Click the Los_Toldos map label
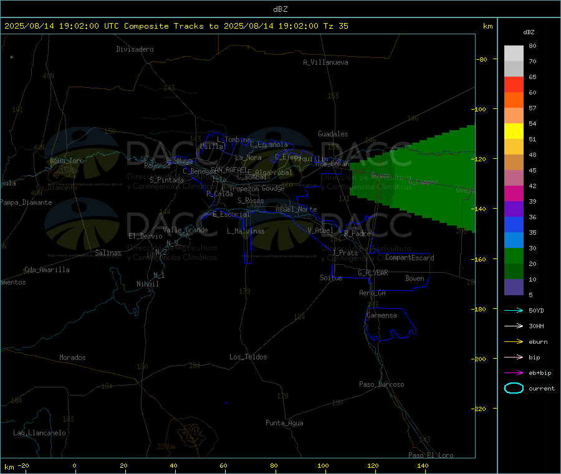This screenshot has width=561, height=474. click(x=248, y=357)
